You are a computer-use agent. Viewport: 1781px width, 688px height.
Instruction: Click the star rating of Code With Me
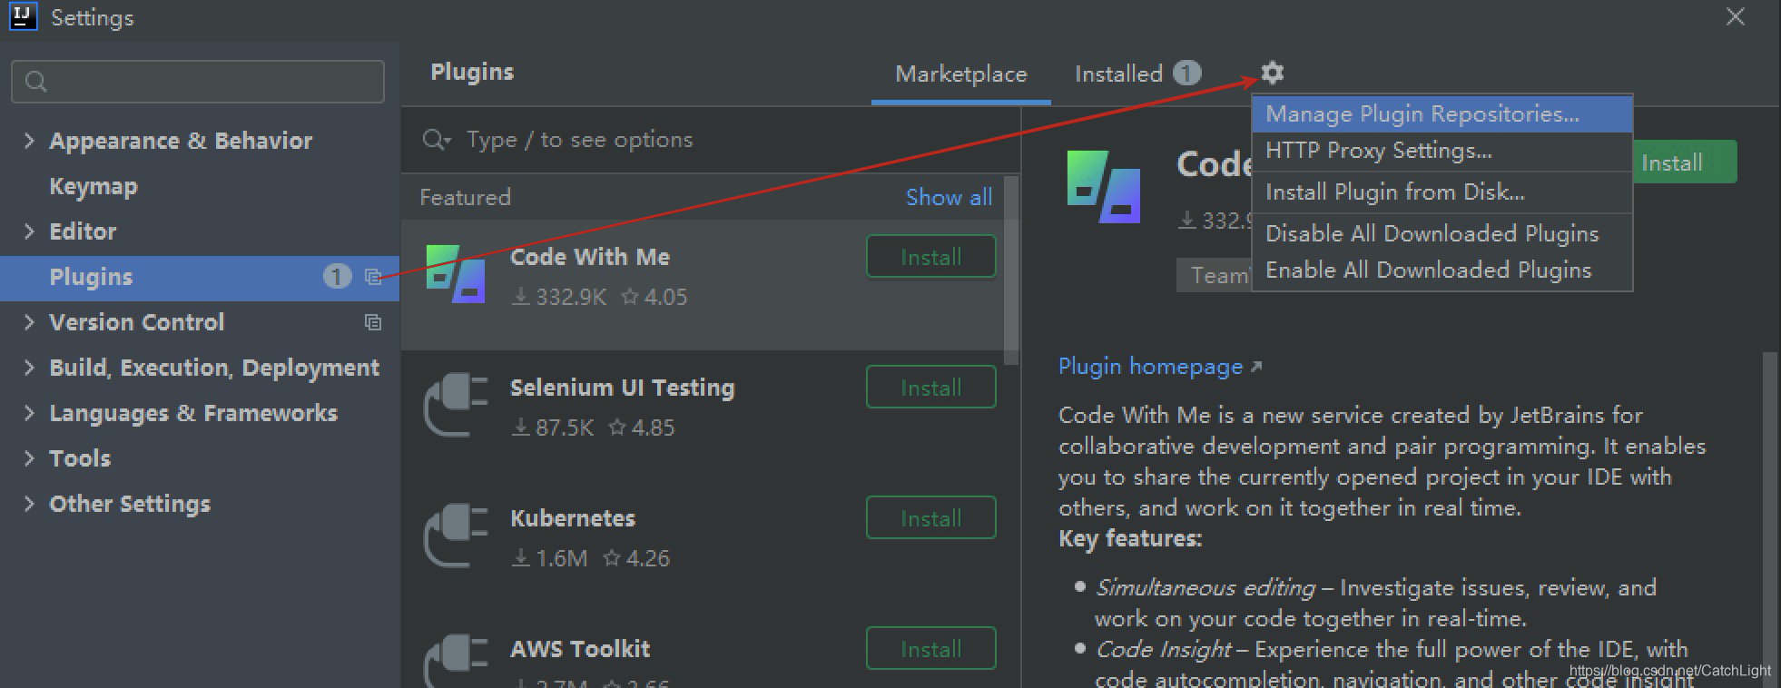tap(654, 297)
